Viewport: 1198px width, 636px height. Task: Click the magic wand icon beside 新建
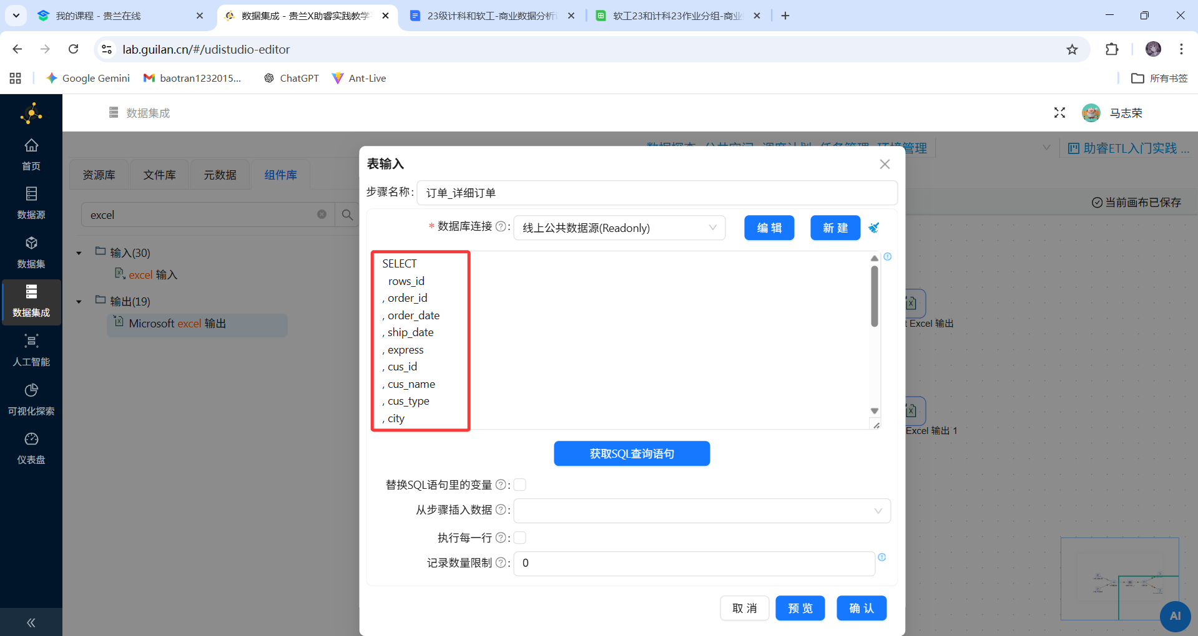874,228
